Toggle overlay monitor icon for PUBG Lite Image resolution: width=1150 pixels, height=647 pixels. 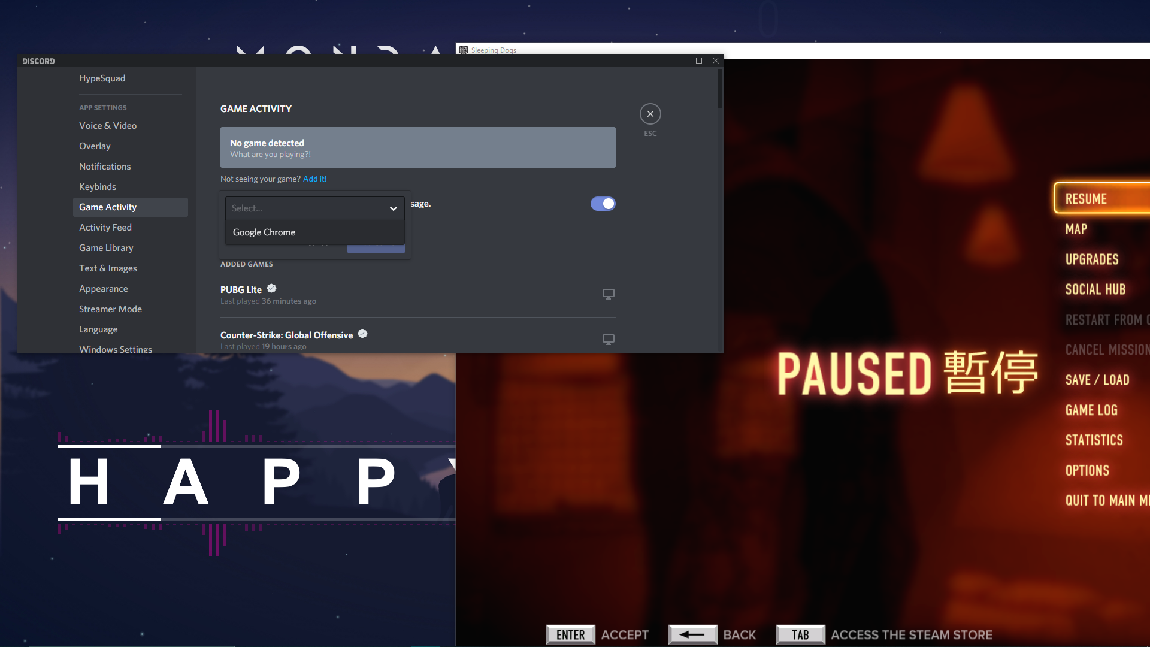pos(608,294)
